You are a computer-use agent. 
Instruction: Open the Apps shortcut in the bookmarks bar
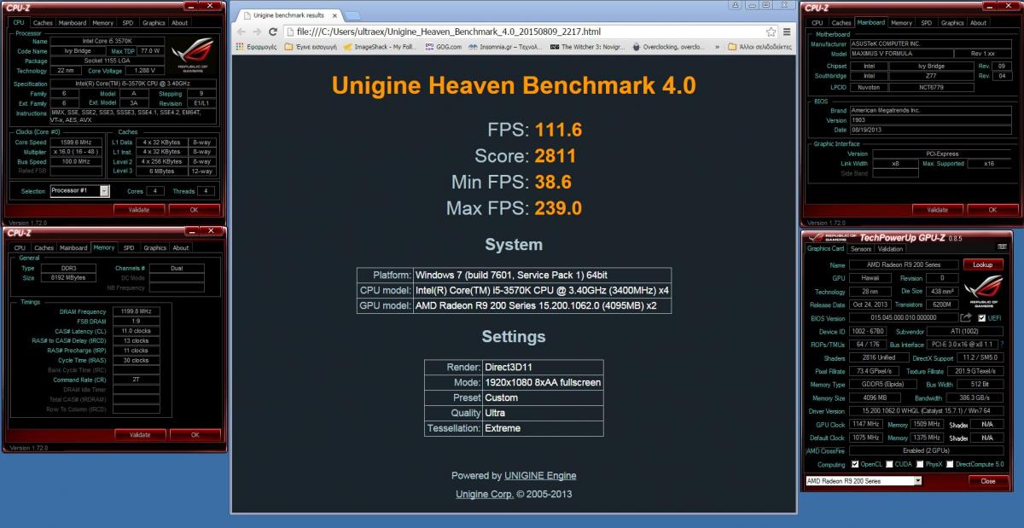(256, 47)
